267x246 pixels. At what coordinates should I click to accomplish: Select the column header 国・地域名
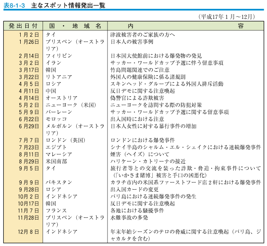point(75,26)
